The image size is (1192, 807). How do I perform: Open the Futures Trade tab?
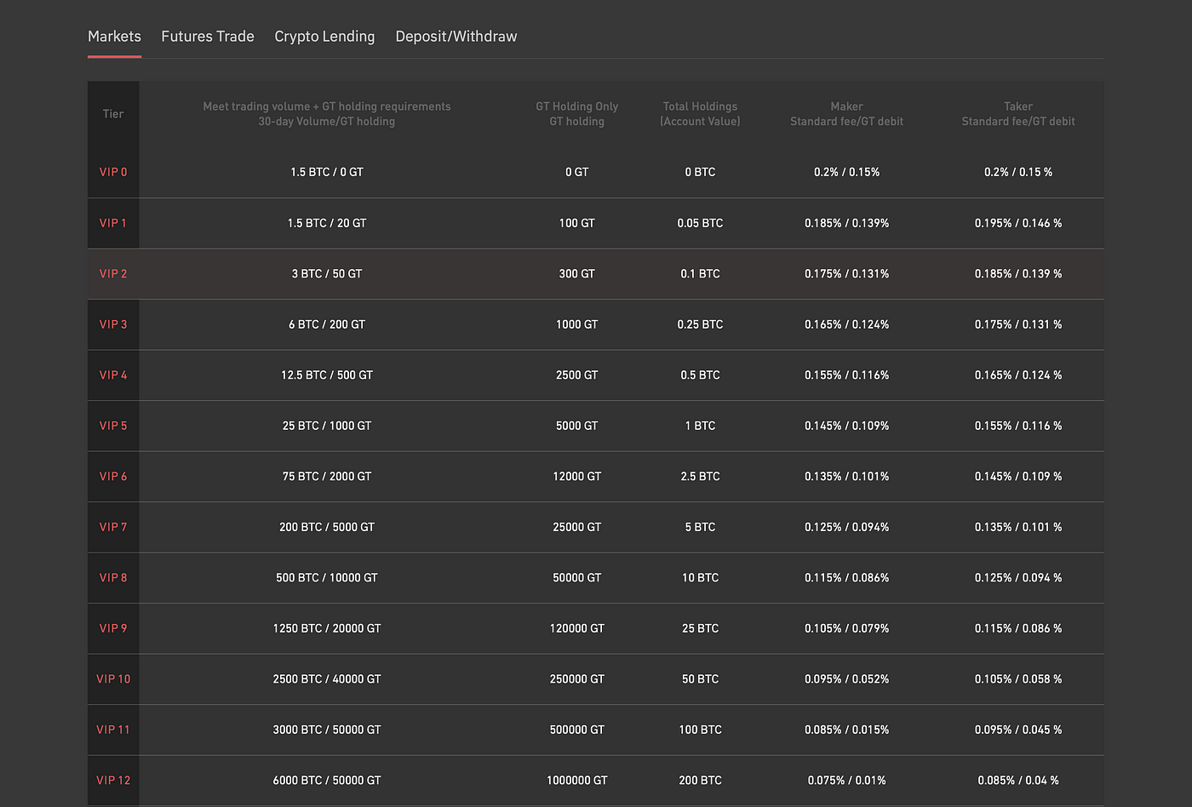(x=208, y=37)
